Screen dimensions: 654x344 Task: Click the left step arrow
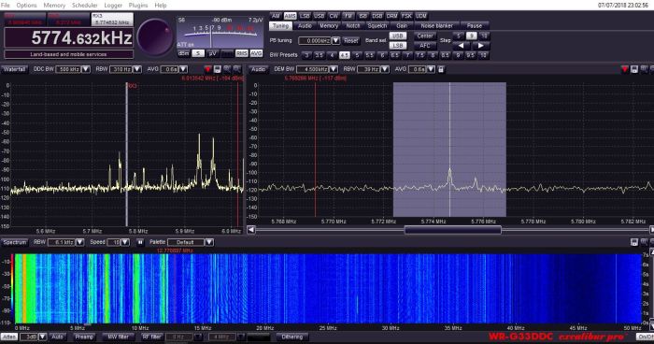tap(461, 46)
